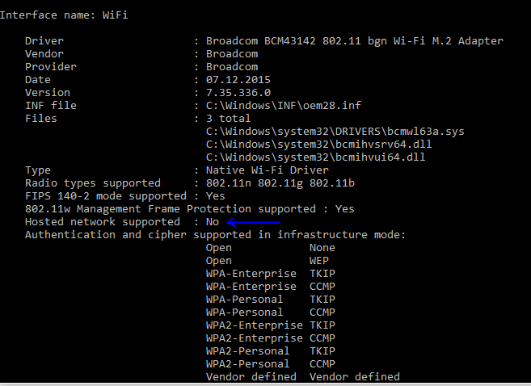
Task: Click the blue arrow annotation
Action: (253, 222)
